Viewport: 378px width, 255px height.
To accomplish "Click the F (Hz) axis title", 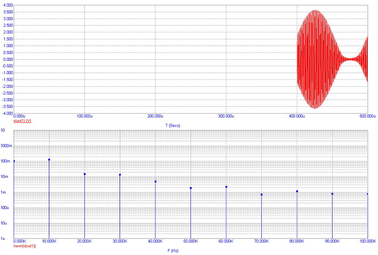I will 173,251.
